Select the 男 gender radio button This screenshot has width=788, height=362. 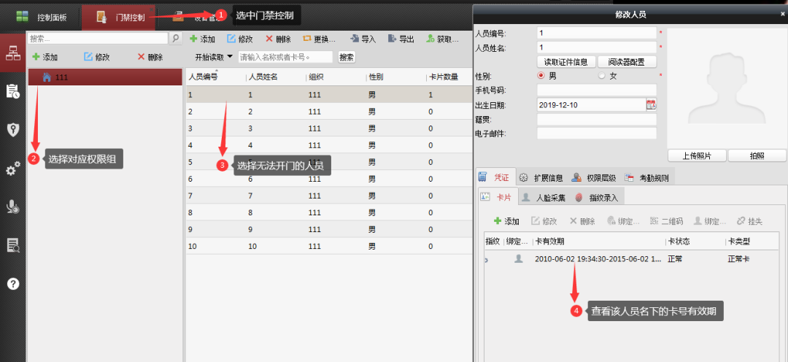(541, 75)
